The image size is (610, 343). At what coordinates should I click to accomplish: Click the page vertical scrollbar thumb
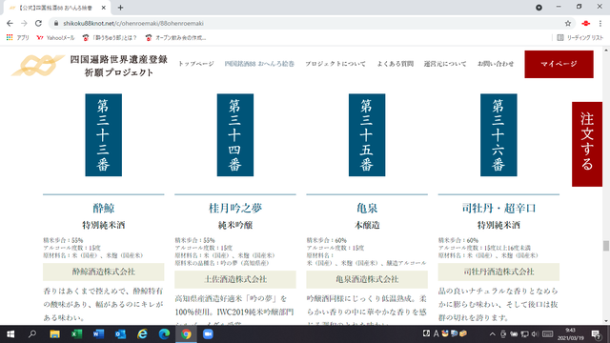(x=606, y=246)
